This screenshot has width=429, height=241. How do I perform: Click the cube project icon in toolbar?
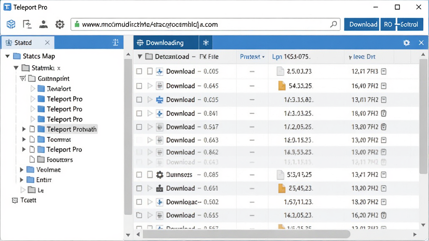(x=11, y=24)
